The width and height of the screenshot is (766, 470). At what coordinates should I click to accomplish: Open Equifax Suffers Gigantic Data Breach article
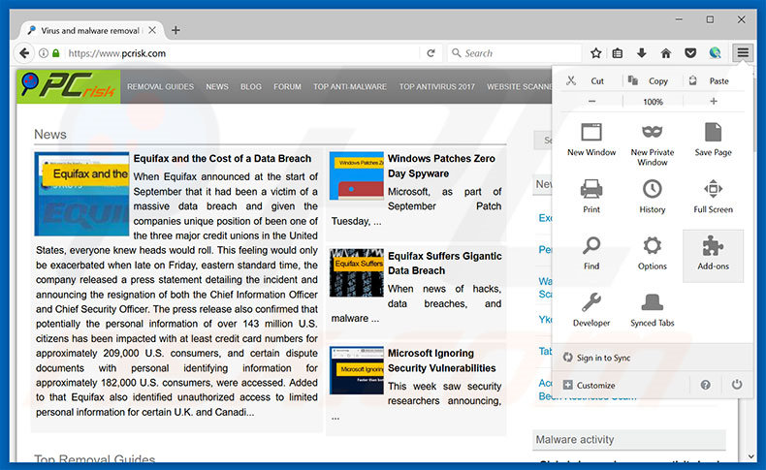point(444,263)
